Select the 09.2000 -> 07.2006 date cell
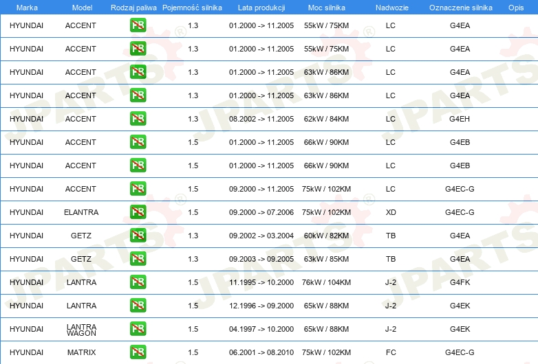The width and height of the screenshot is (538, 364). tap(261, 212)
